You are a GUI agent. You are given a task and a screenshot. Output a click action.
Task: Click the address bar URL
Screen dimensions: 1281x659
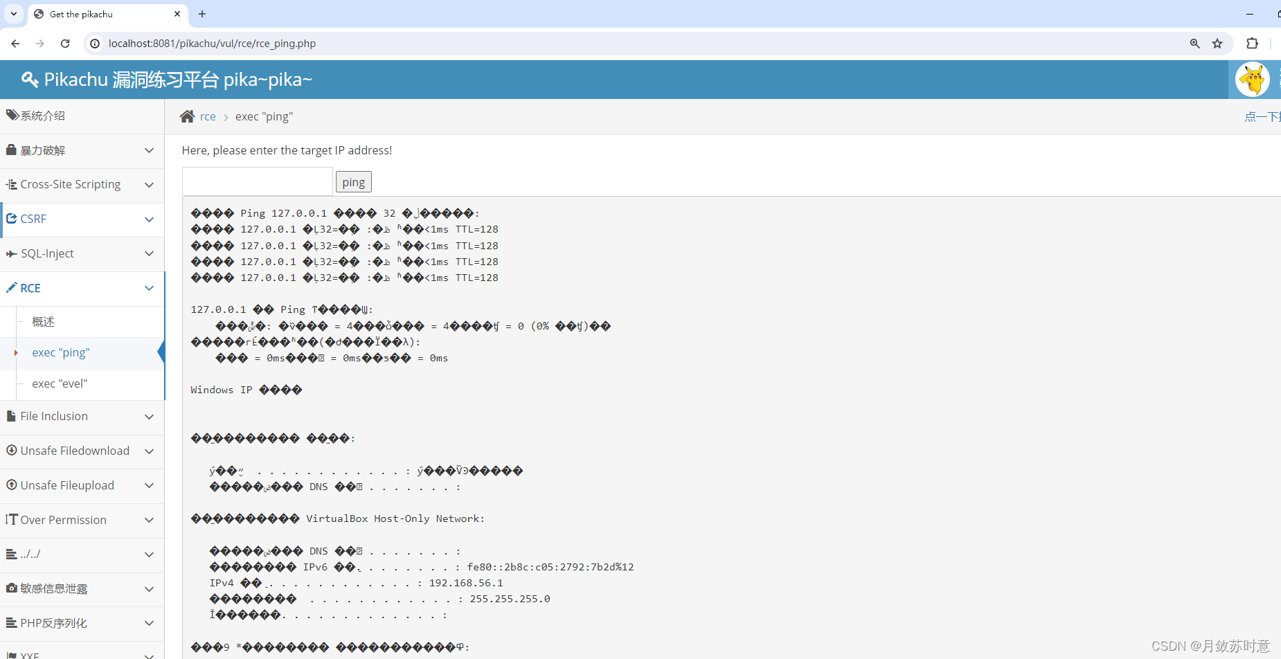click(212, 43)
